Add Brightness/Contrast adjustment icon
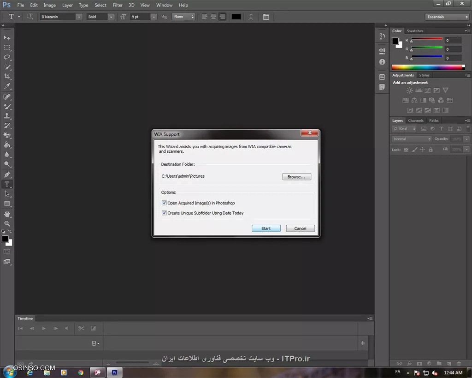This screenshot has height=378, width=472. (410, 90)
